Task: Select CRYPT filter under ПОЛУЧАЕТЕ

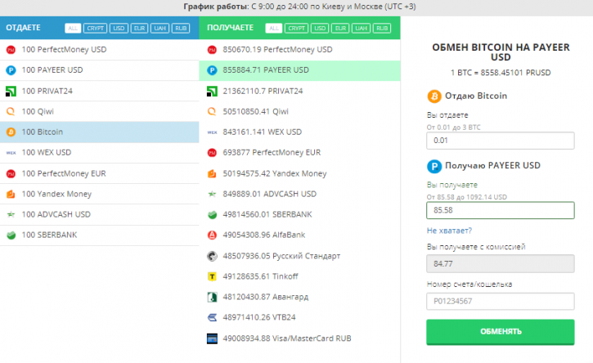Action: [x=296, y=29]
